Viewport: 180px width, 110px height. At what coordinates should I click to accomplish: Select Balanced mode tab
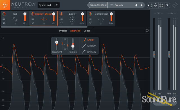[75, 31]
